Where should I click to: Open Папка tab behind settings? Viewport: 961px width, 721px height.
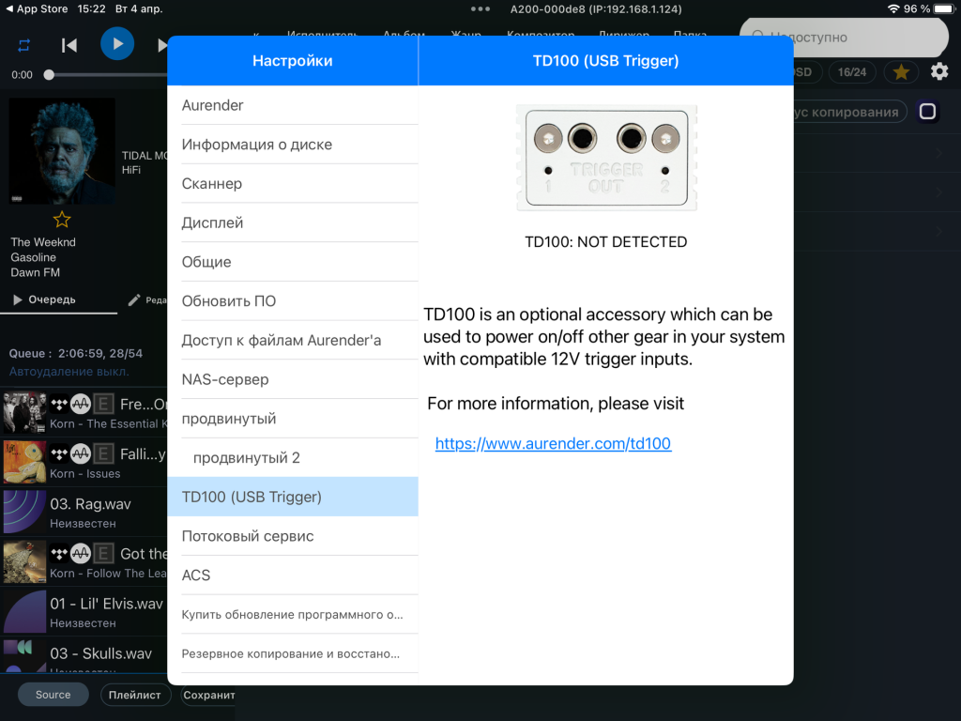[690, 35]
